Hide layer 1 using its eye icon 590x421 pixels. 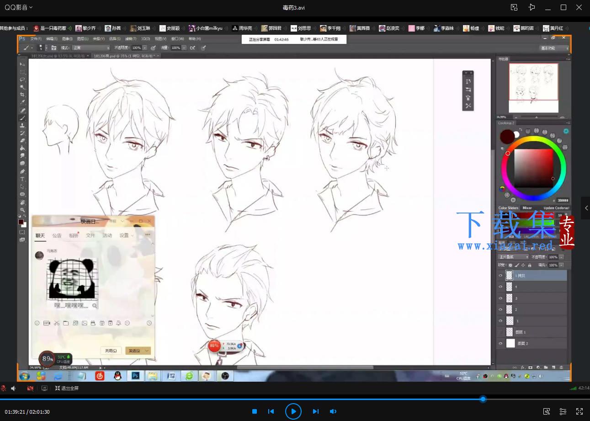coord(500,321)
